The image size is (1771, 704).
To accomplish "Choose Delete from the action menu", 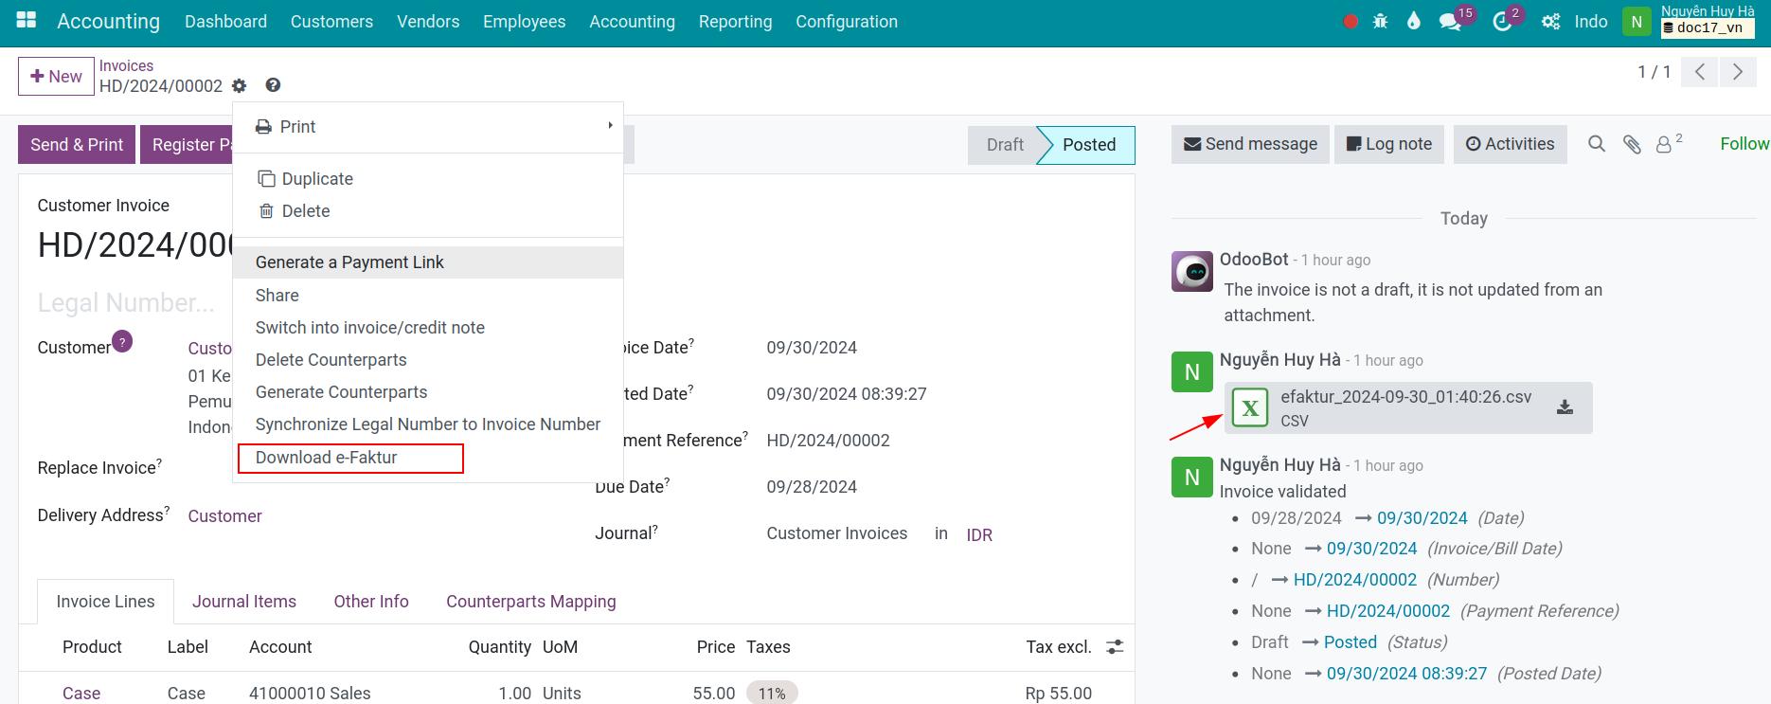I will tap(428, 211).
